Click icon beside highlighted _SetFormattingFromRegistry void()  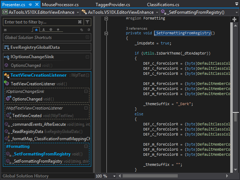click(9, 154)
